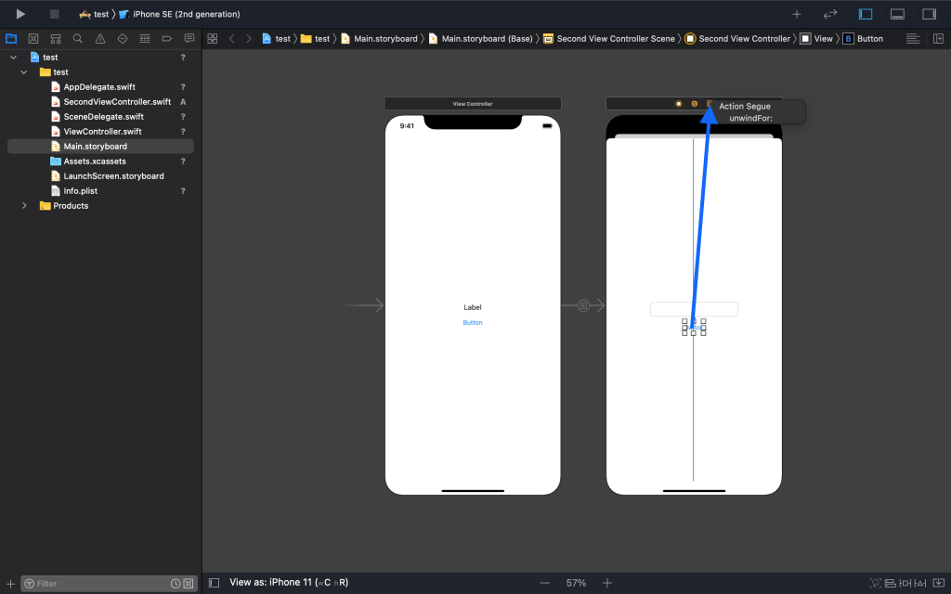The height and width of the screenshot is (594, 951).
Task: Select the Second View Controller dock icon
Action: click(679, 104)
